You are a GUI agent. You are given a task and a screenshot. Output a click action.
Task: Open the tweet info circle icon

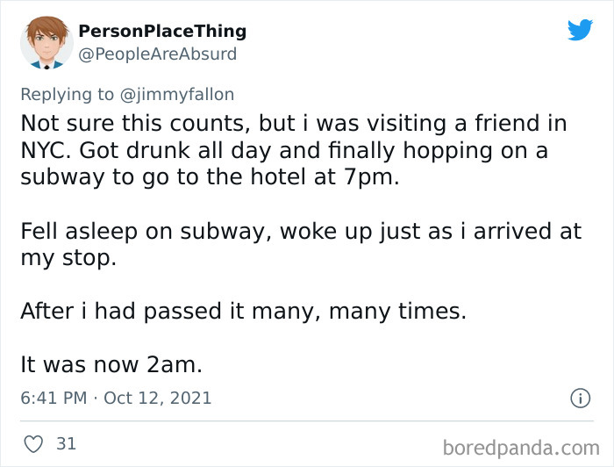point(580,398)
